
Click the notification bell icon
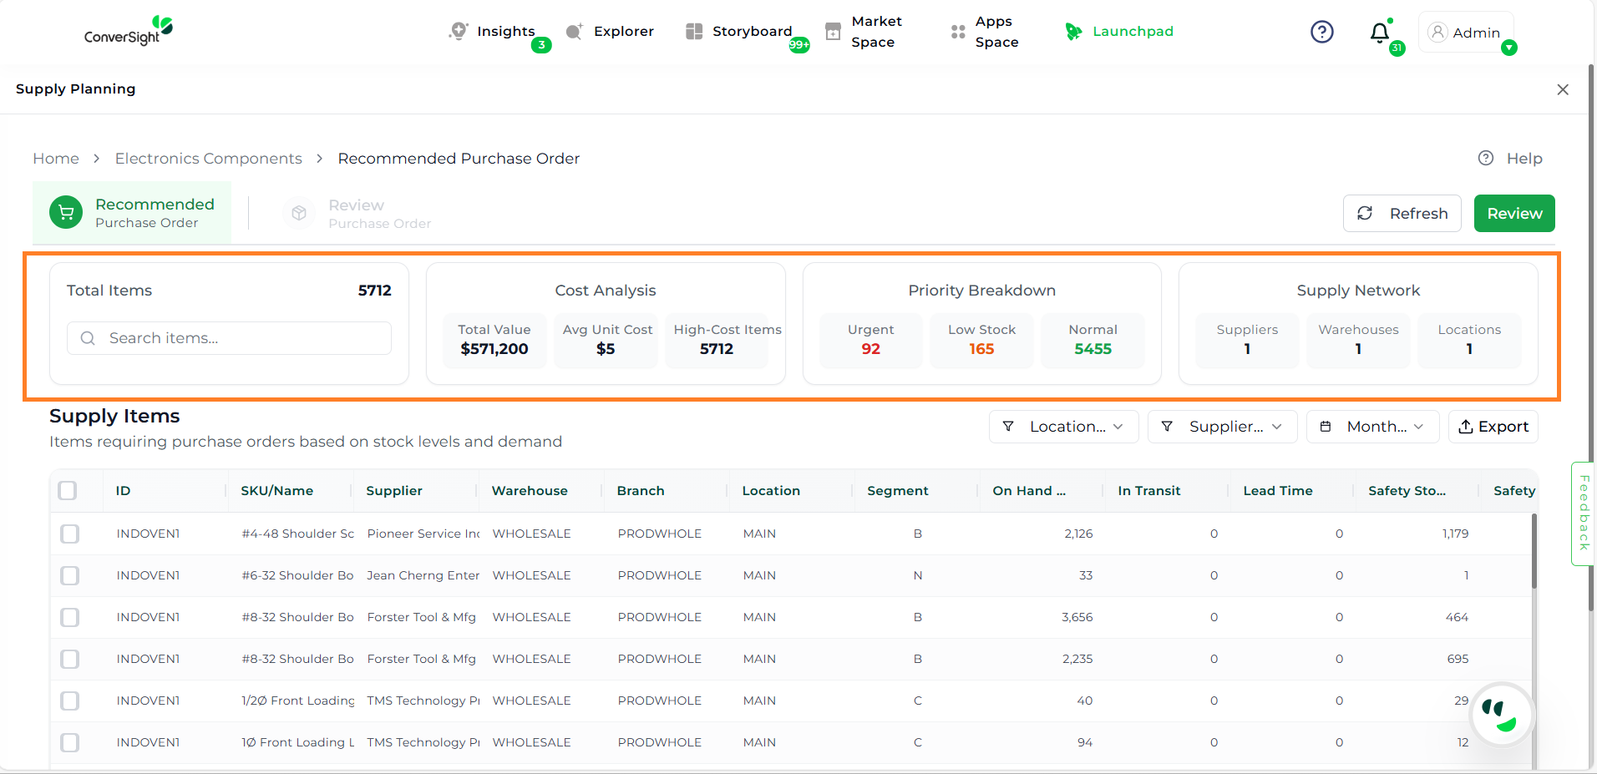click(x=1379, y=33)
